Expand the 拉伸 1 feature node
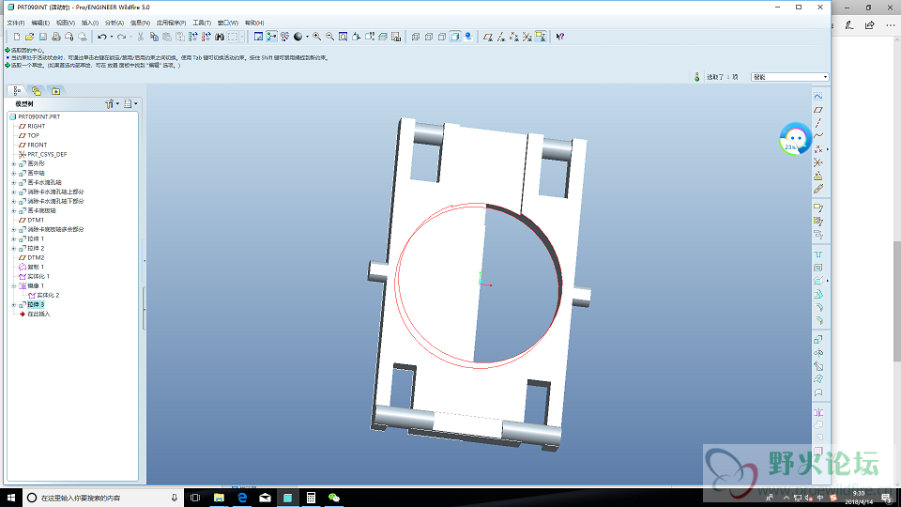Image resolution: width=901 pixels, height=507 pixels. [x=14, y=239]
